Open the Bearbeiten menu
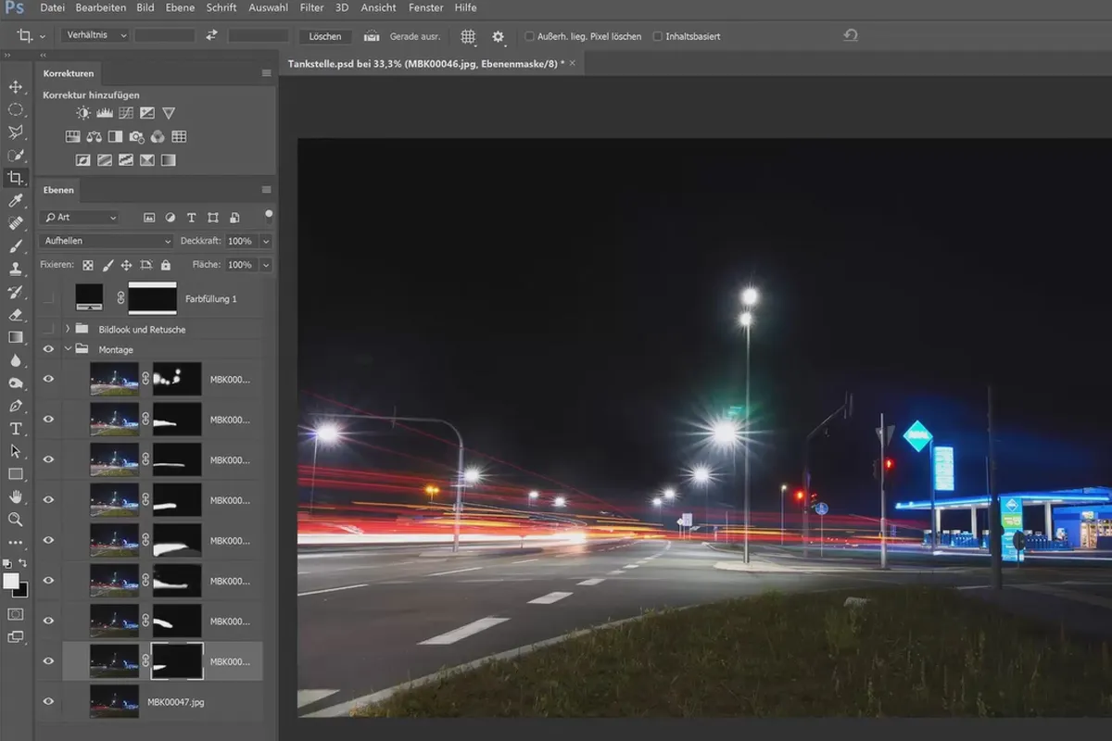1112x741 pixels. pyautogui.click(x=101, y=8)
